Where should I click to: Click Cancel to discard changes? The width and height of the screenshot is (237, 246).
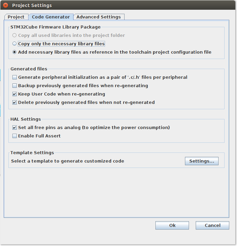coord(212,225)
